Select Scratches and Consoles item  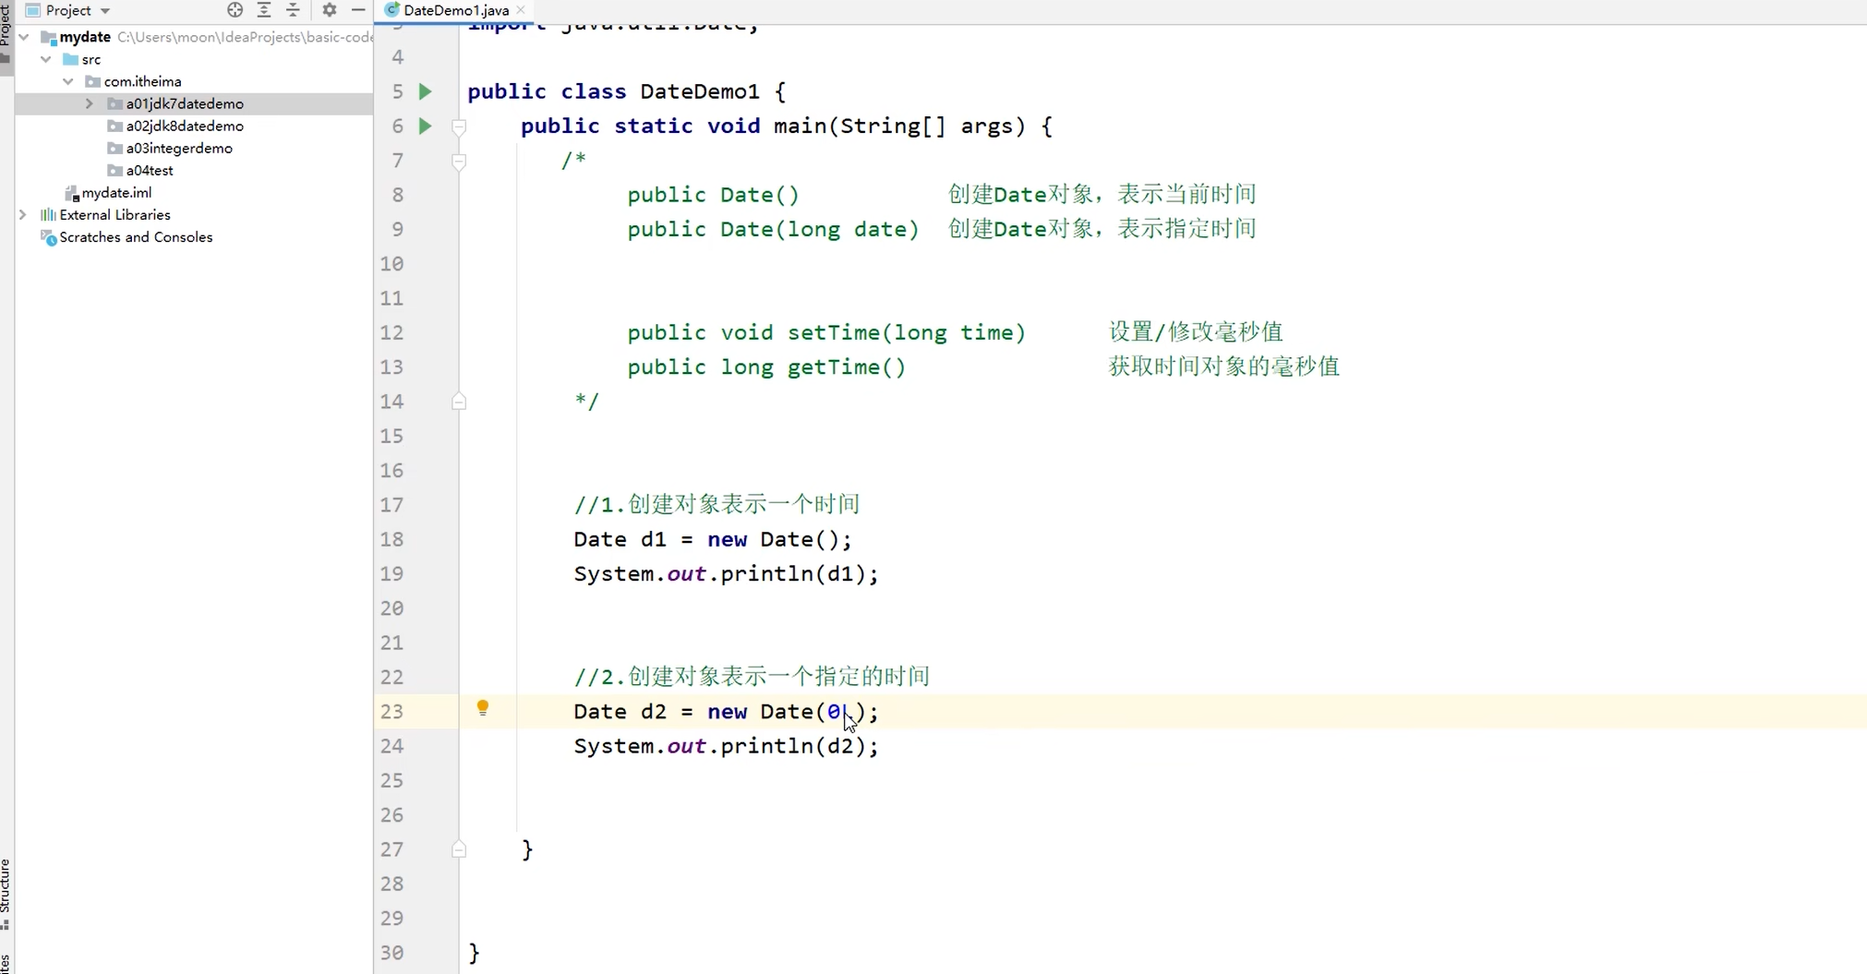tap(136, 236)
